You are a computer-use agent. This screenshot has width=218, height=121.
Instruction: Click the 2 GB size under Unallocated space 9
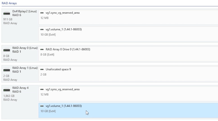[x=43, y=75]
